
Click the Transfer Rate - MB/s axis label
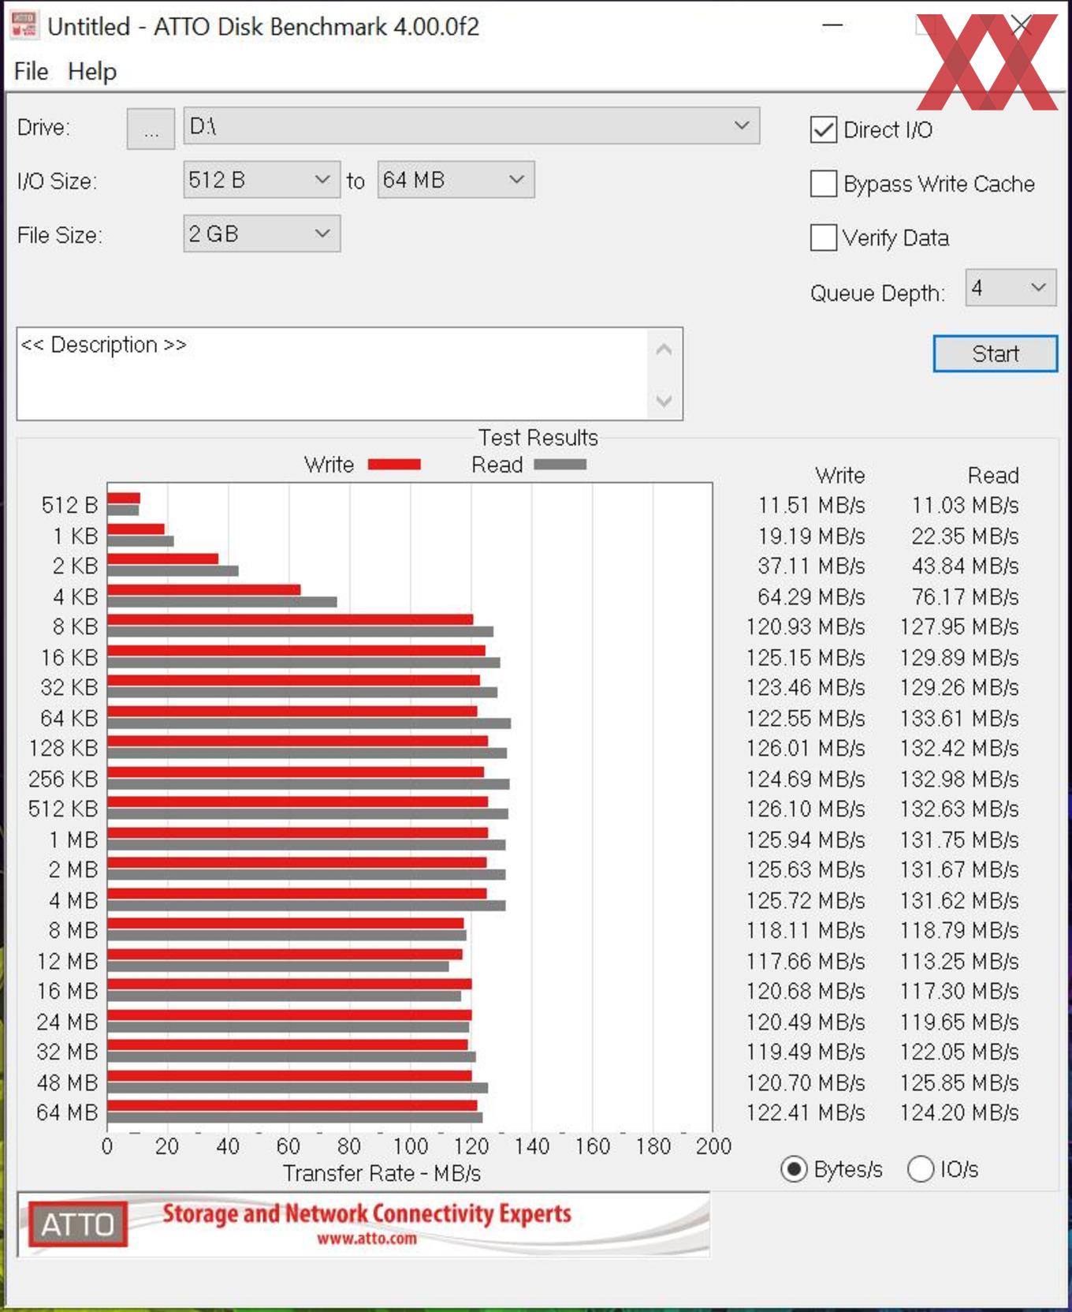pyautogui.click(x=382, y=1173)
